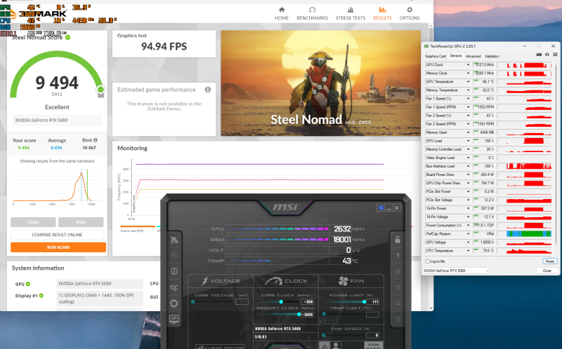Switch to GPU-Z Advanced tab
This screenshot has height=349, width=562.
tap(473, 56)
